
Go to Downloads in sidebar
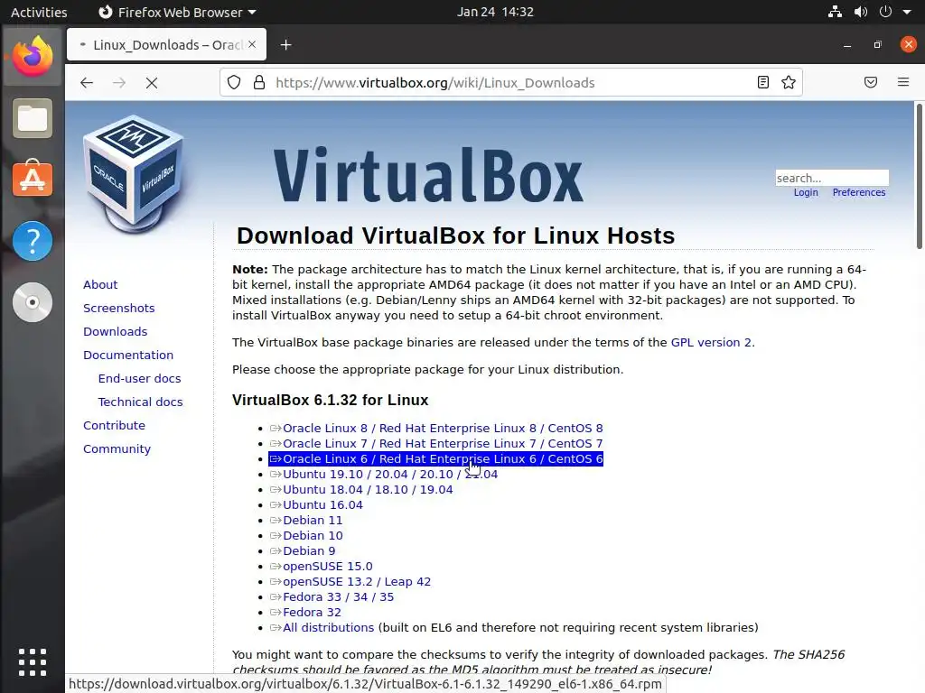pyautogui.click(x=115, y=332)
